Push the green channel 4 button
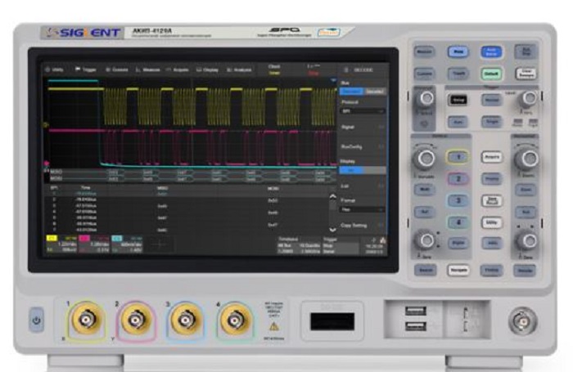This screenshot has width=573, height=372. 458,222
